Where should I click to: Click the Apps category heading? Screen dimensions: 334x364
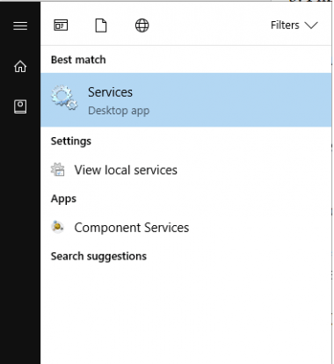click(63, 199)
